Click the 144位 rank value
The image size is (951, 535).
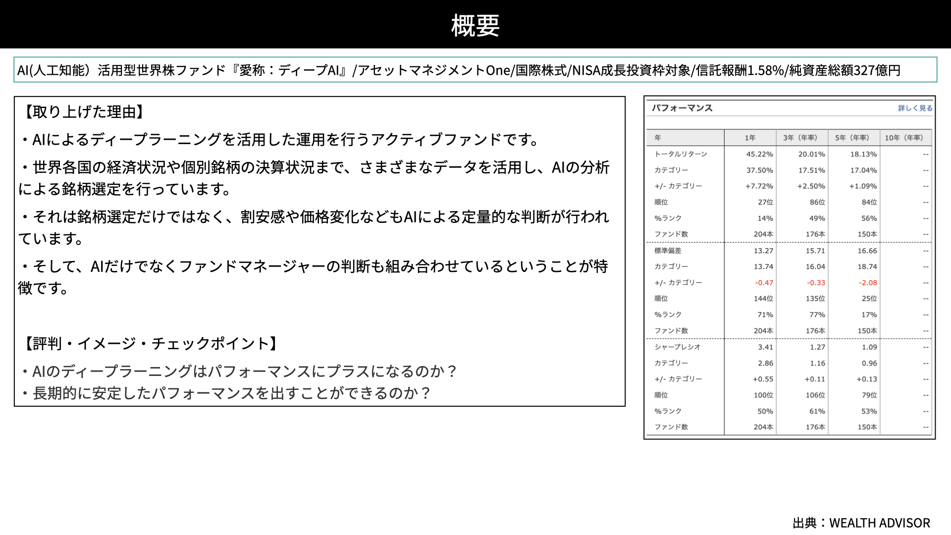click(x=763, y=299)
